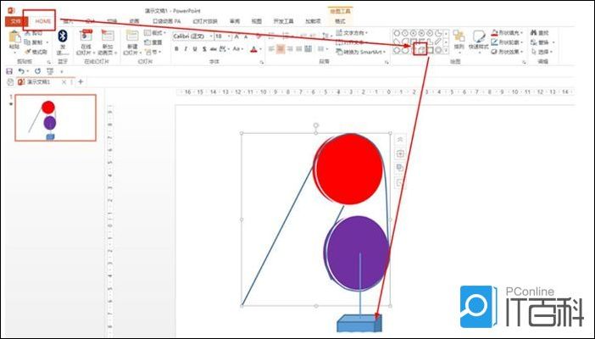Open Font group dialog launcher
The width and height of the screenshot is (595, 339).
[x=262, y=62]
